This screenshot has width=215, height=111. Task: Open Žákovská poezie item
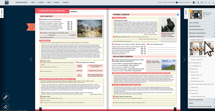pos(196,75)
